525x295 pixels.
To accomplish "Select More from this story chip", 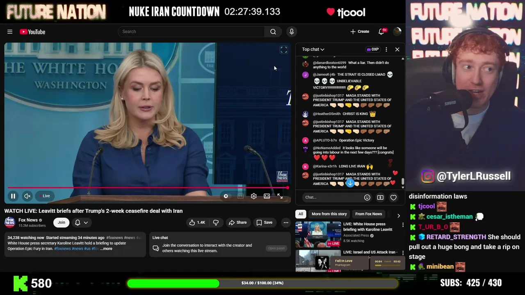I will click(329, 214).
